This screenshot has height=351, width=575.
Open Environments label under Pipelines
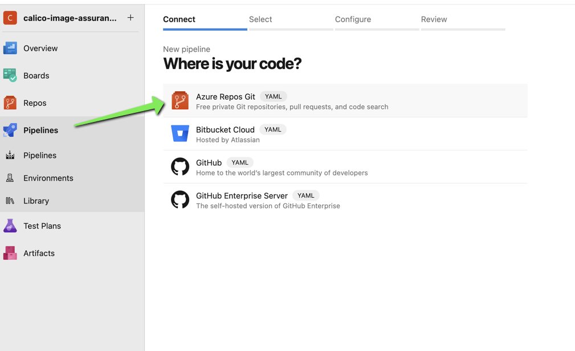[x=48, y=178]
